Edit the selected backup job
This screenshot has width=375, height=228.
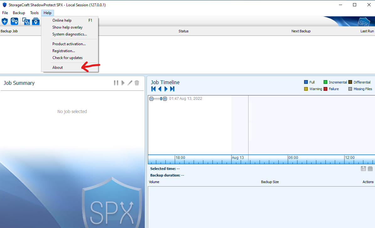(130, 83)
